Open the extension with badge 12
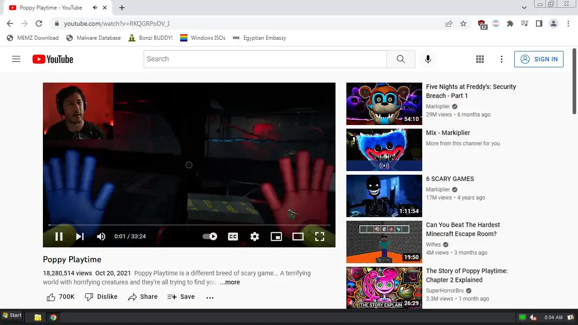The image size is (578, 325). tap(482, 24)
